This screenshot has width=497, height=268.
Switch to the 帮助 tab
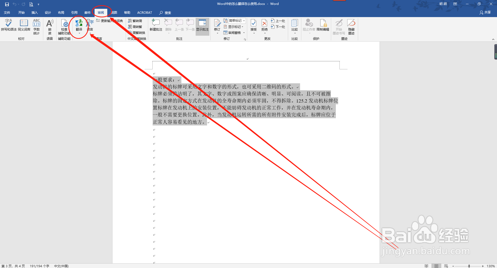[127, 12]
